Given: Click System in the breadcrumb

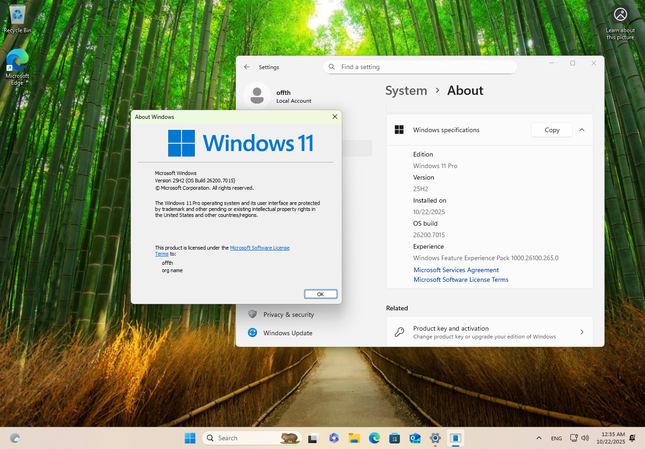Looking at the screenshot, I should [406, 91].
